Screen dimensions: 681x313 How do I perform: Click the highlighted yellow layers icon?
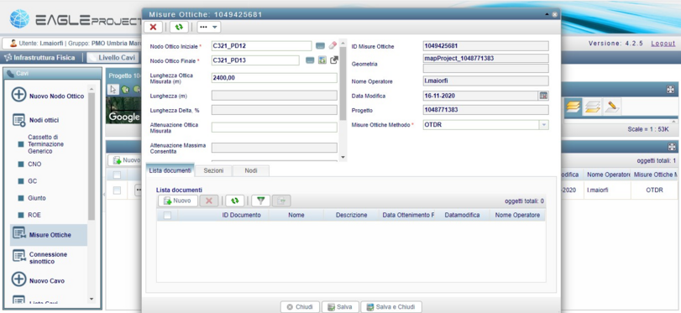(574, 107)
